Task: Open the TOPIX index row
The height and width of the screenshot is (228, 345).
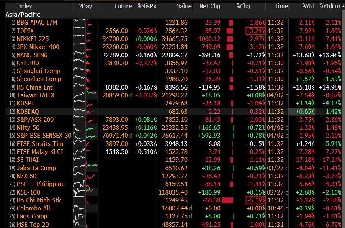Action: pos(25,31)
